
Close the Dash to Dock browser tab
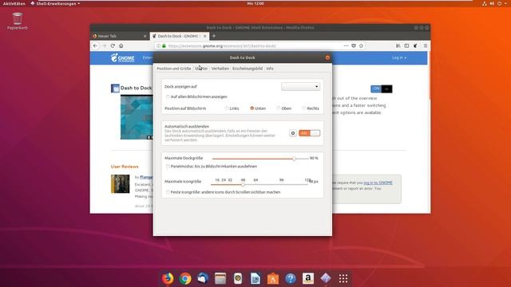(x=204, y=36)
